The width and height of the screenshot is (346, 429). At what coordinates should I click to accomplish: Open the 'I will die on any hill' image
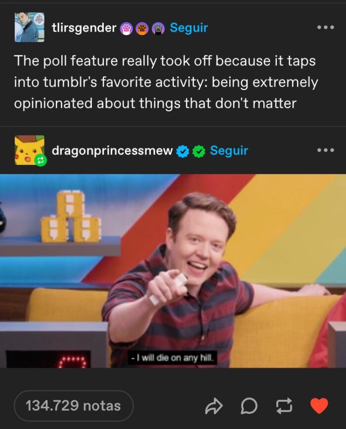tap(173, 271)
